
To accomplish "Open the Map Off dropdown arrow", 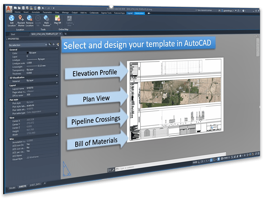I will point(58,25).
